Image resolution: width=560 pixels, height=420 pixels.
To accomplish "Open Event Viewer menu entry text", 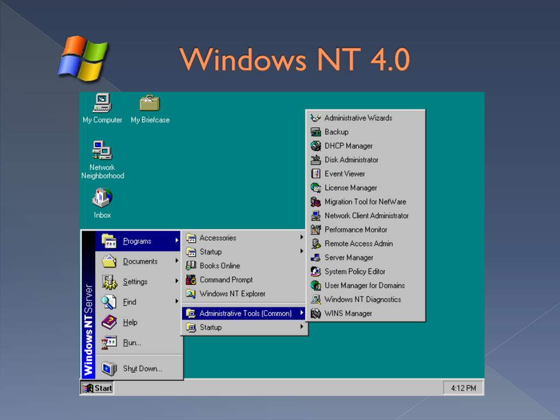I will (x=345, y=173).
